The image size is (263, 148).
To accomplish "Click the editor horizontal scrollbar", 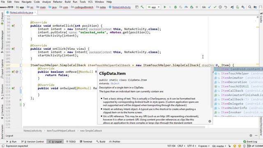I will [x=114, y=127].
